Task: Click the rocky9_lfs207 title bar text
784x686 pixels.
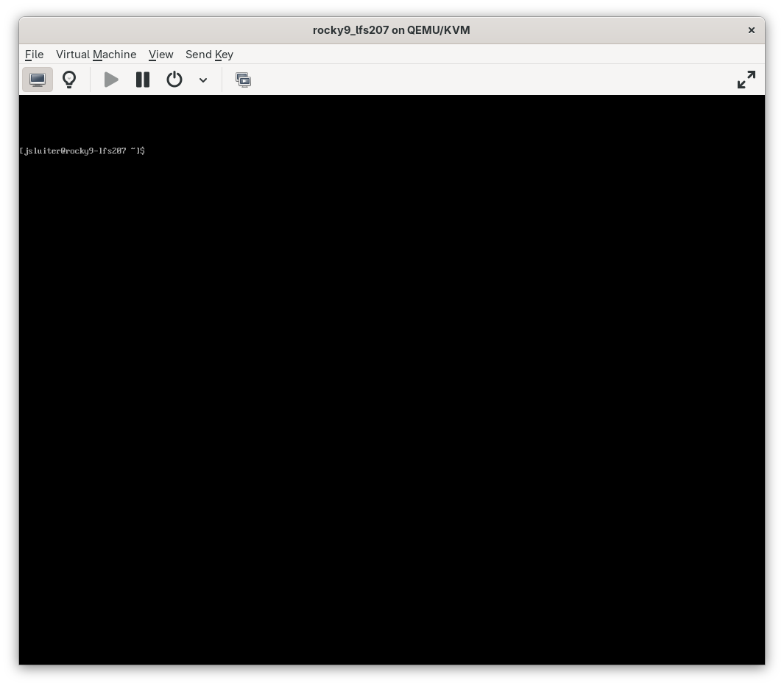Action: coord(391,30)
